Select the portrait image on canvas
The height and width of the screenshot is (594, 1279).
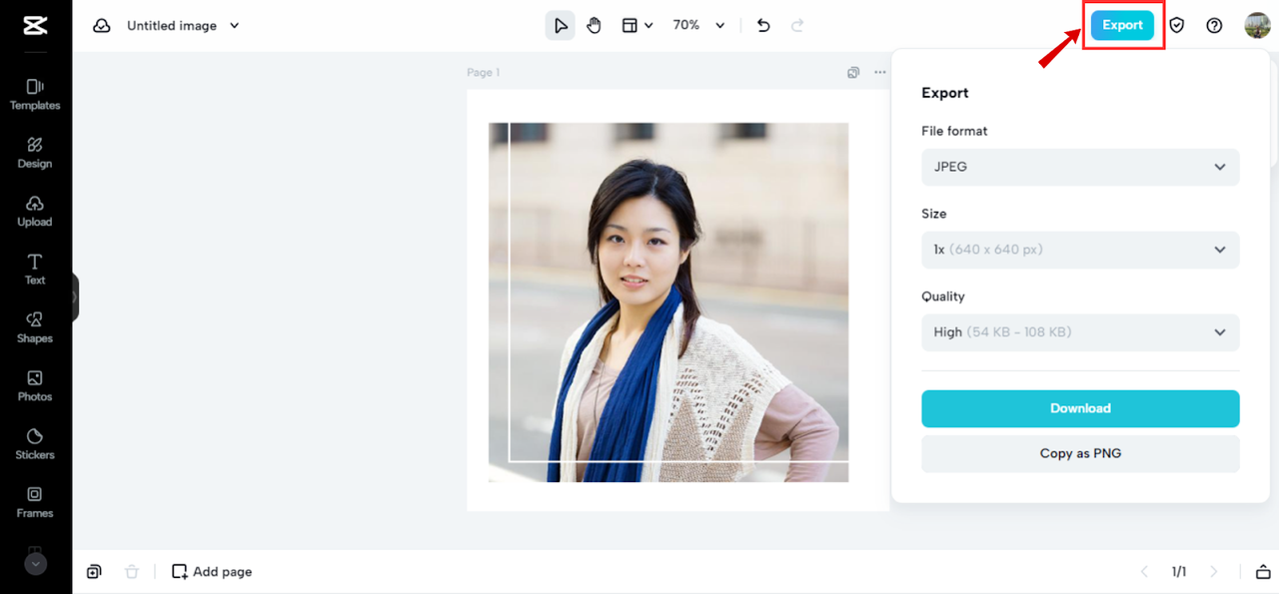[x=668, y=302]
